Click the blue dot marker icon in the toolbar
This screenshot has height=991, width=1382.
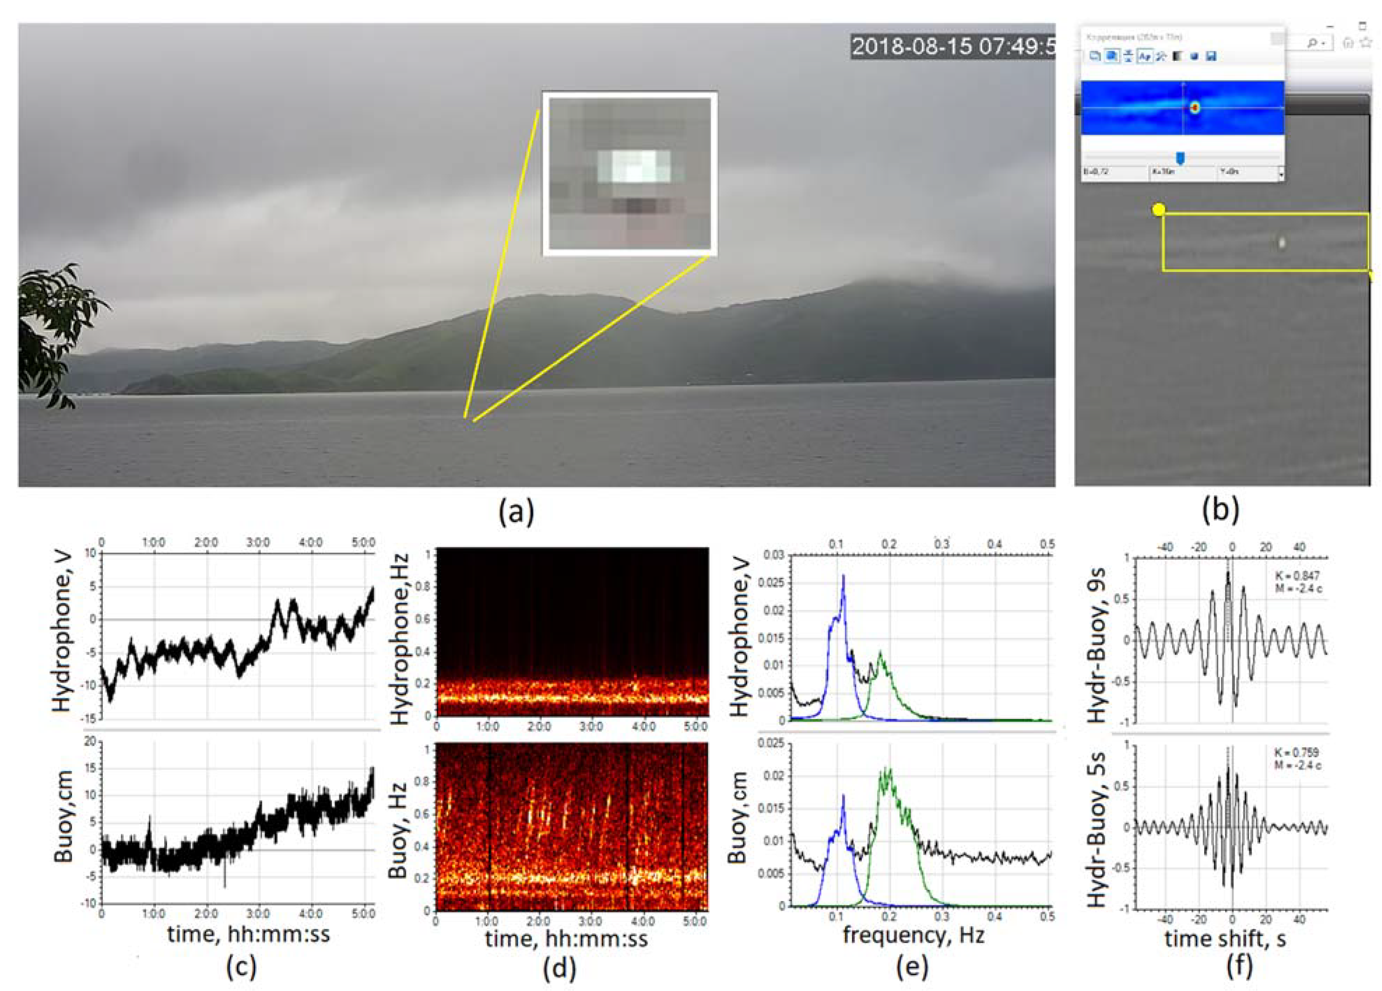(1195, 57)
